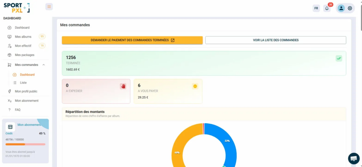Click the red hand icon on A Expedier card
362x167 pixels.
[x=123, y=86]
